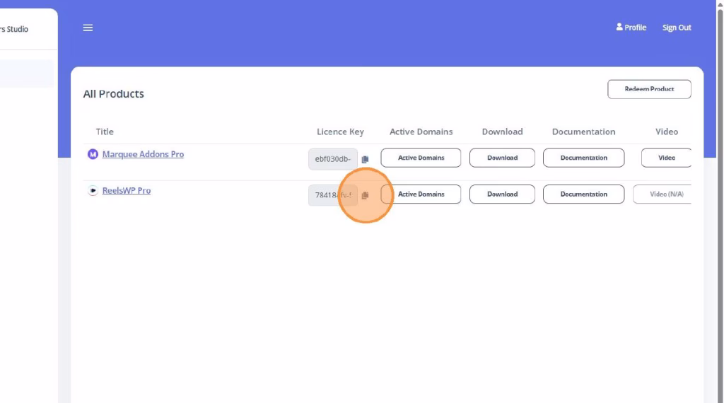Download Marquee Addons Pro
Image resolution: width=724 pixels, height=403 pixels.
(502, 158)
